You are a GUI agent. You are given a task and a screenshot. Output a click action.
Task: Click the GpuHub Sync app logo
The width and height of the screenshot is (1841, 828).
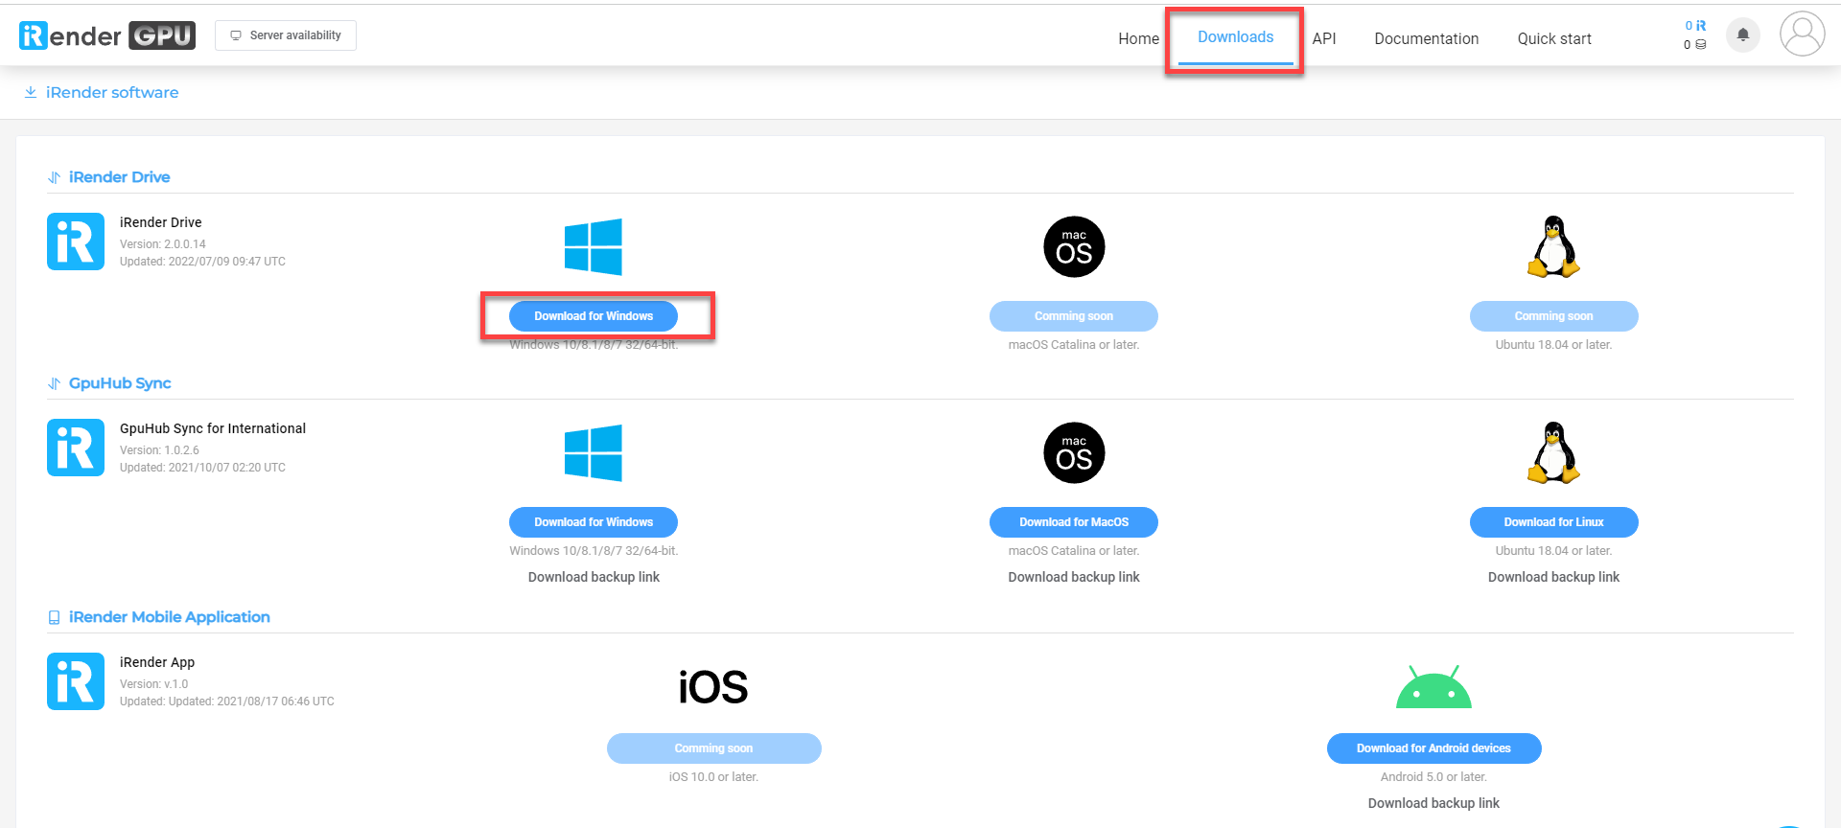[76, 448]
